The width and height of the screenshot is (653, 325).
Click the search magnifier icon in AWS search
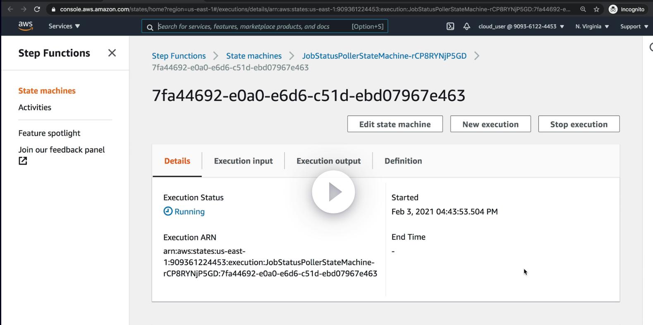[150, 27]
